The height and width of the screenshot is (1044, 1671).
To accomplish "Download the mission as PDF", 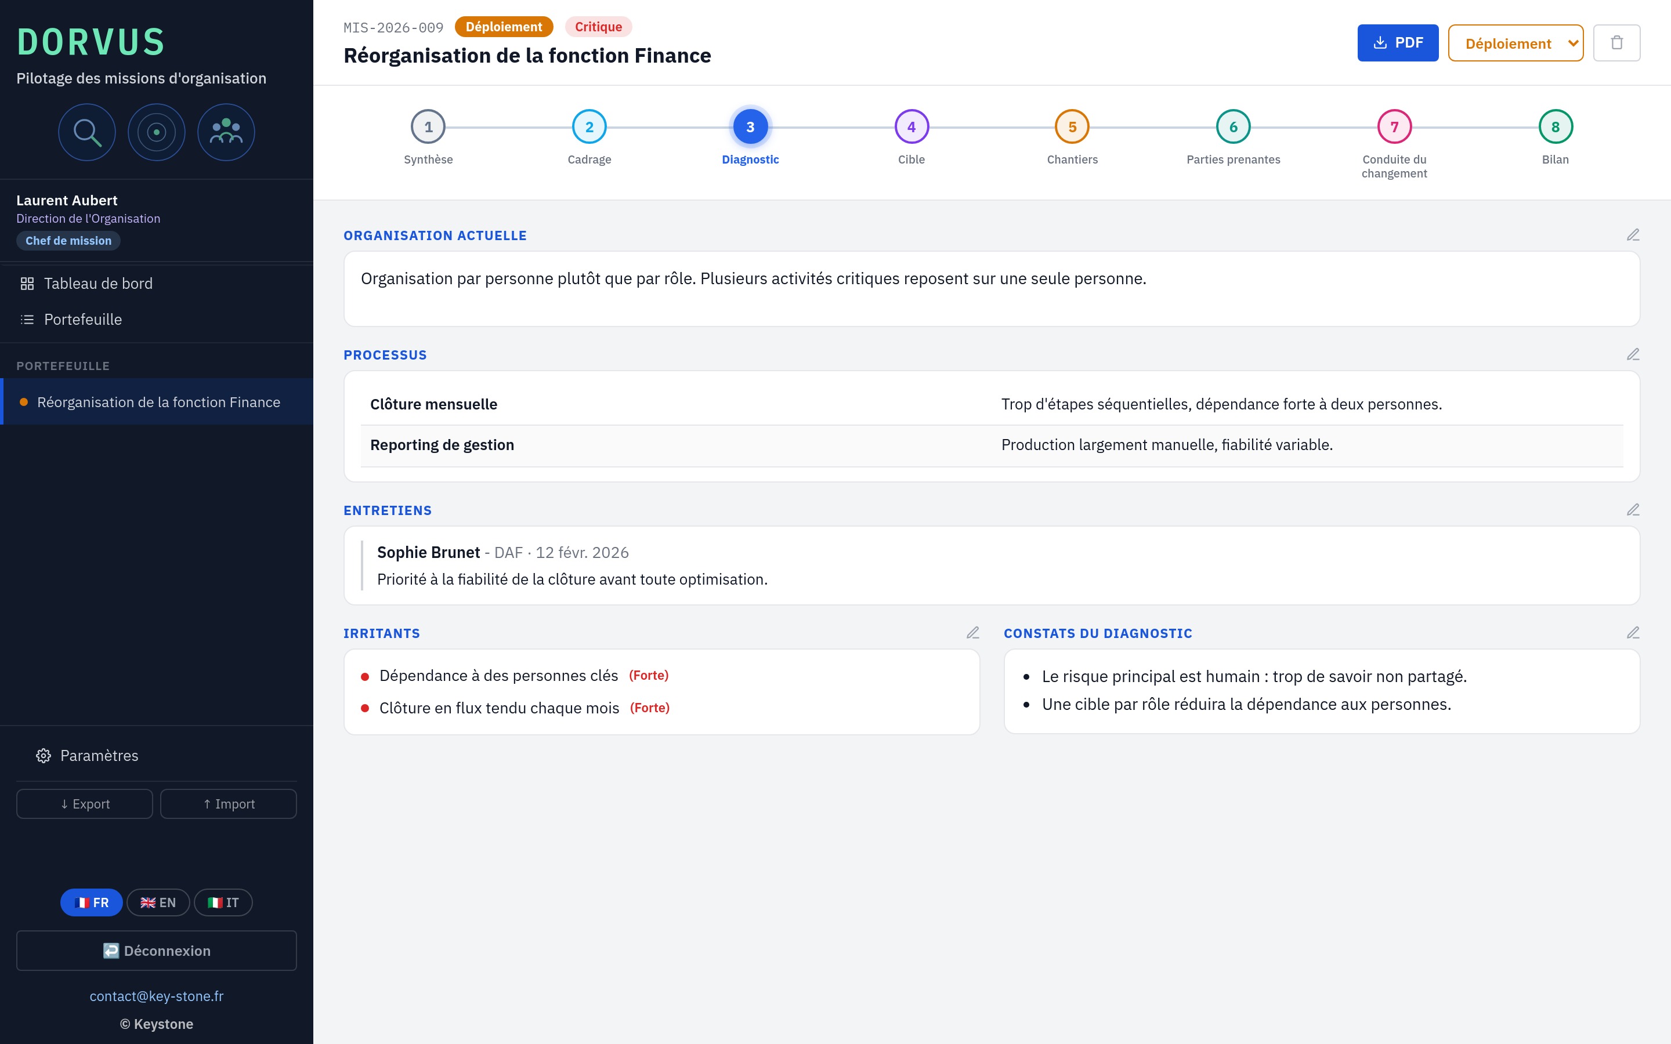I will point(1398,43).
